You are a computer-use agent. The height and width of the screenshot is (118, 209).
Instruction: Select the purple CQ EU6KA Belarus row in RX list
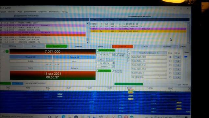pyautogui.click(x=138, y=29)
